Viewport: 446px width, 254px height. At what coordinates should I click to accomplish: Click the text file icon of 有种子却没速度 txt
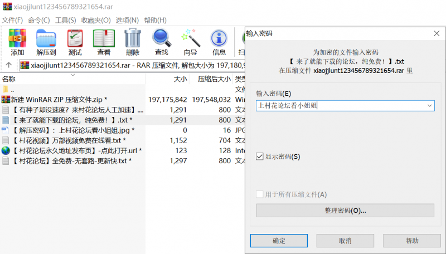[x=6, y=110]
